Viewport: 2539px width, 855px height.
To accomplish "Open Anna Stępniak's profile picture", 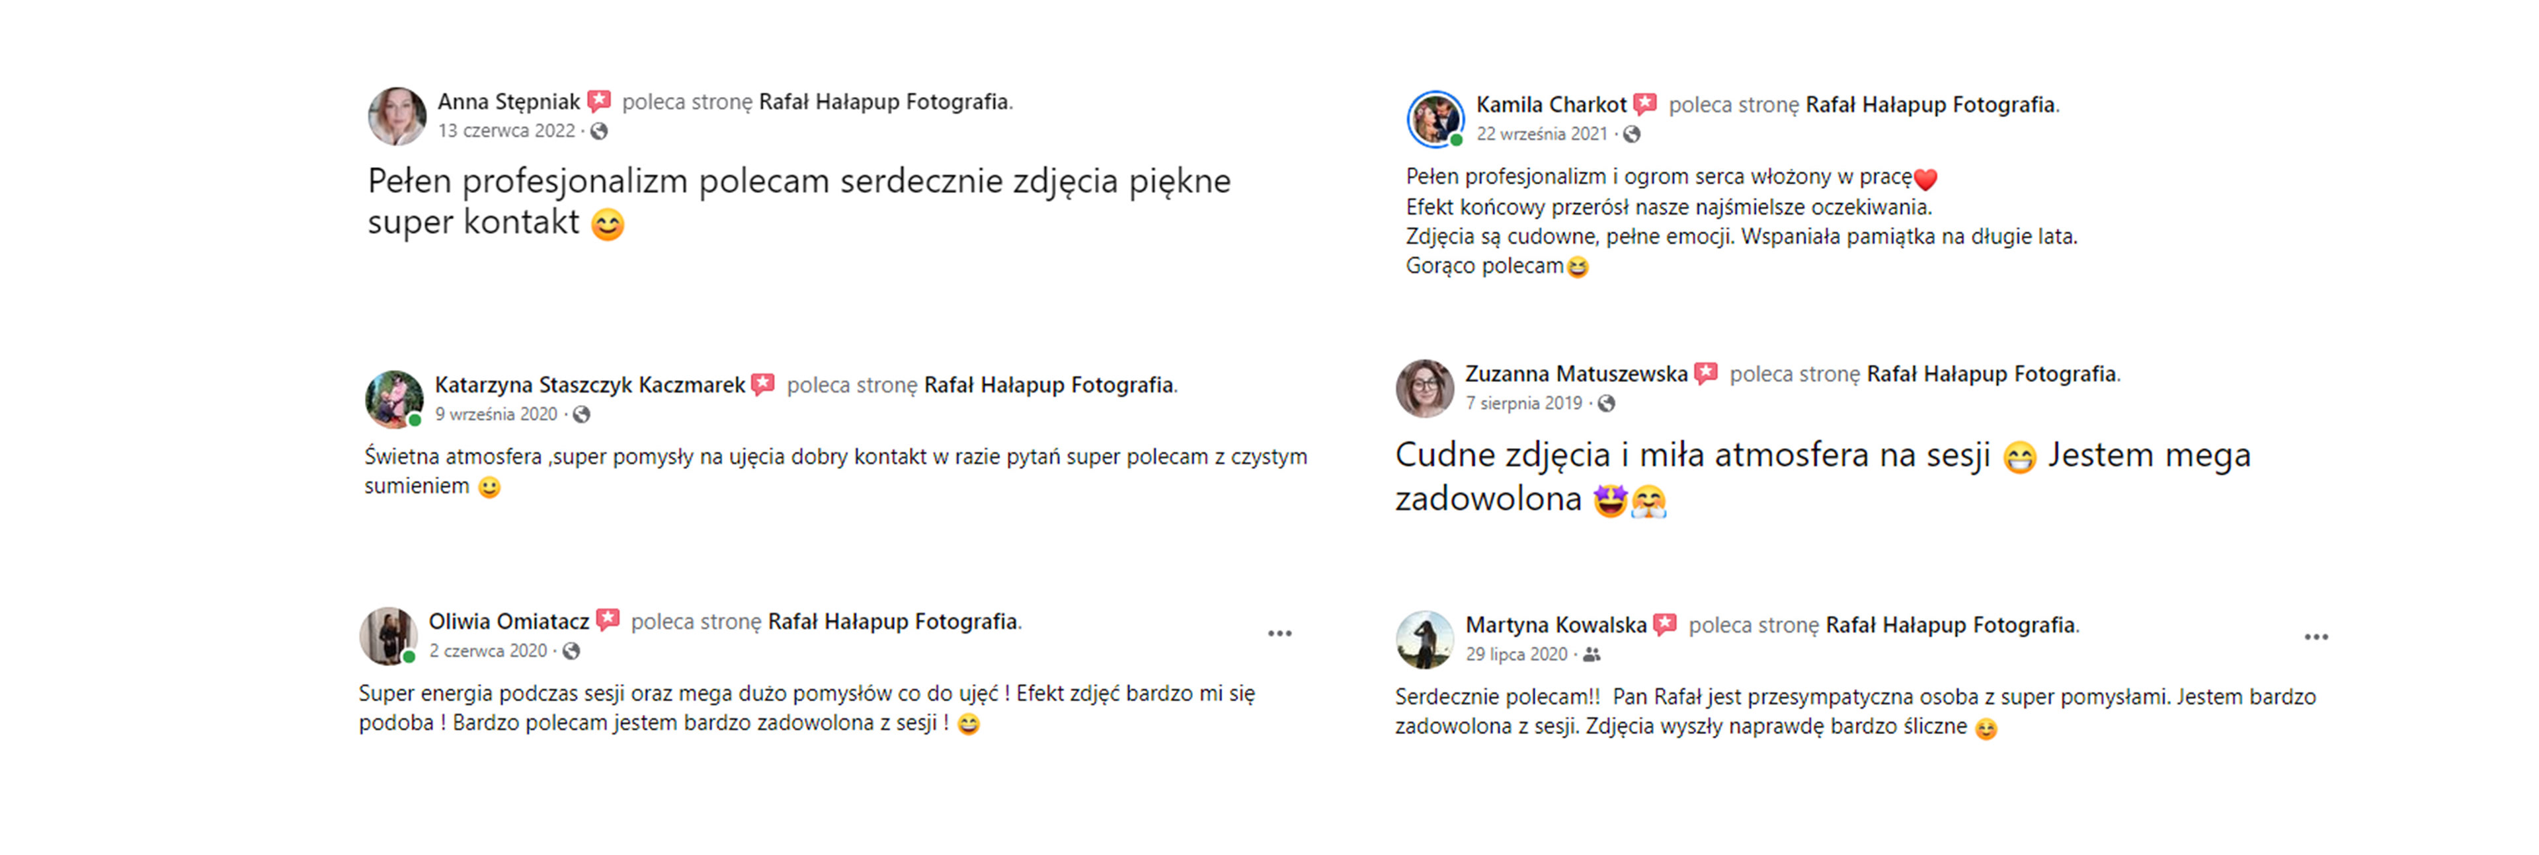I will tap(396, 116).
